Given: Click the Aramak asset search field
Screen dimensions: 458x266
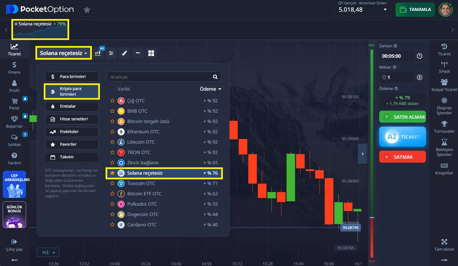Looking at the screenshot, I should pos(164,77).
